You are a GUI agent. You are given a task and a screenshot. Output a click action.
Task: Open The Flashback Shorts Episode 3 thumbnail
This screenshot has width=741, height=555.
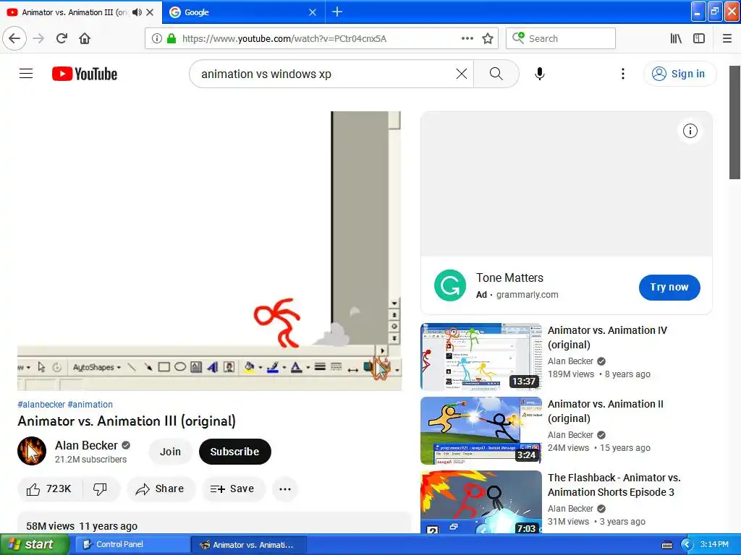click(481, 502)
